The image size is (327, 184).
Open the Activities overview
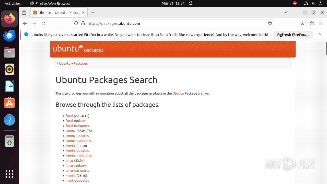click(13, 3)
